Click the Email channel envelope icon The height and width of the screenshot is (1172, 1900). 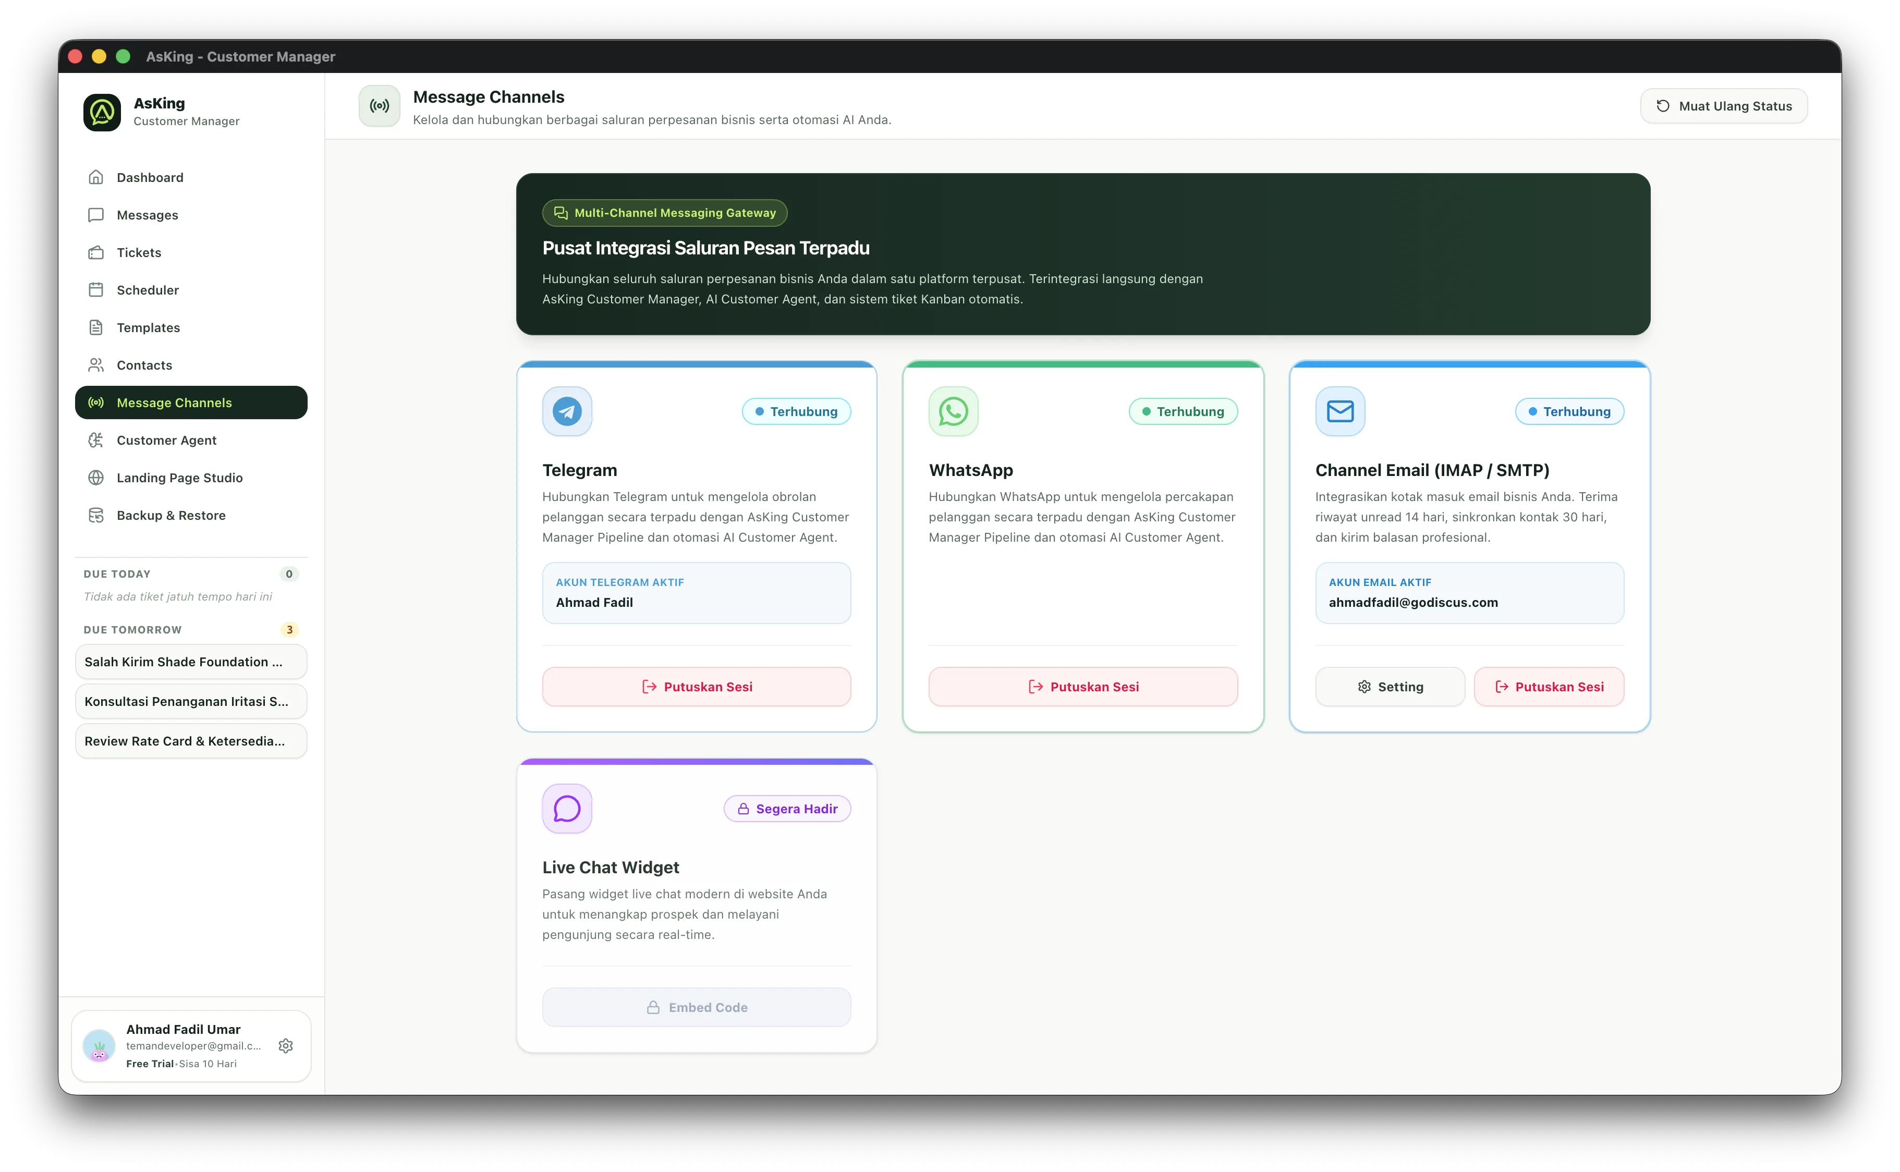[x=1339, y=411]
